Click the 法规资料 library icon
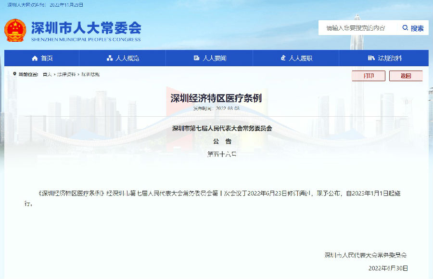The image size is (433, 279). [x=371, y=58]
